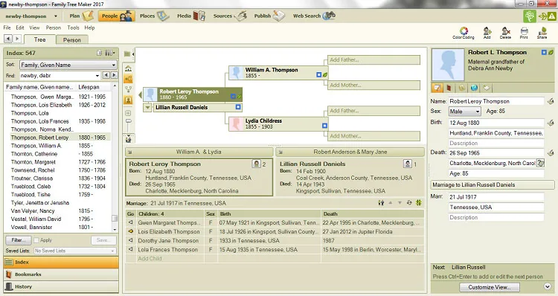The image size is (558, 296).
Task: Click the relationship icon below the zoom slider
Action: point(129,139)
